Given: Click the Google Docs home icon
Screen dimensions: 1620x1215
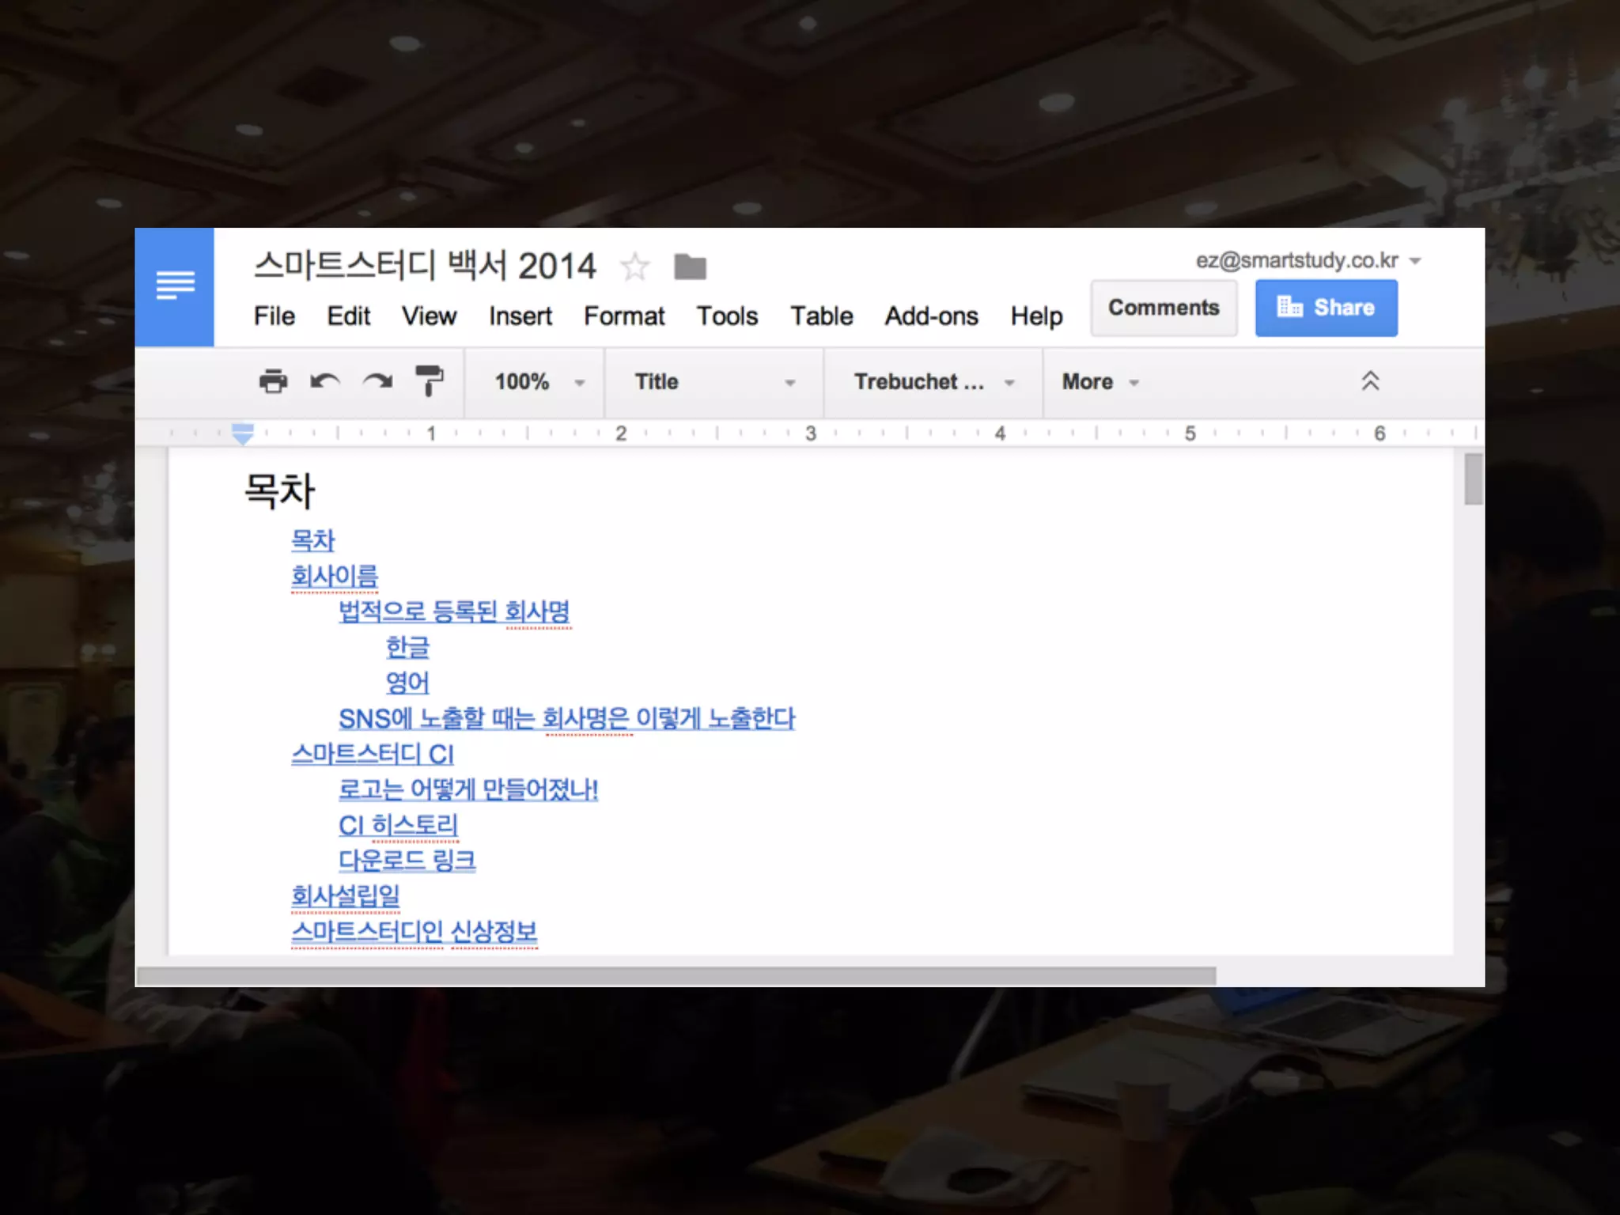Looking at the screenshot, I should pyautogui.click(x=175, y=286).
